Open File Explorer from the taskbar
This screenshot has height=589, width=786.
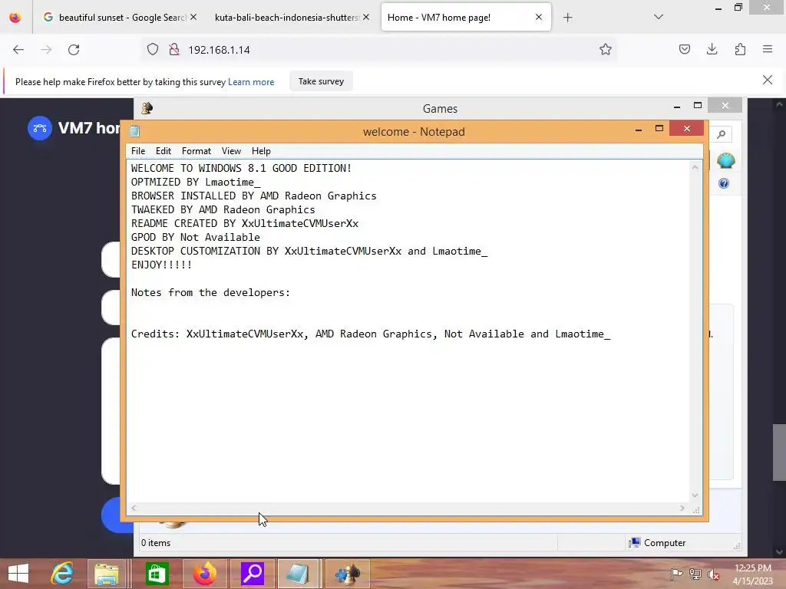(x=107, y=574)
